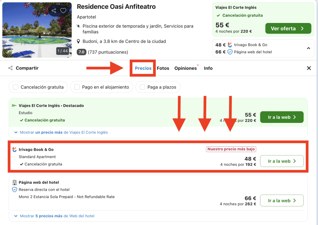The width and height of the screenshot is (318, 225).
Task: Click the trivago Book & Go logo icon
Action: click(x=15, y=150)
